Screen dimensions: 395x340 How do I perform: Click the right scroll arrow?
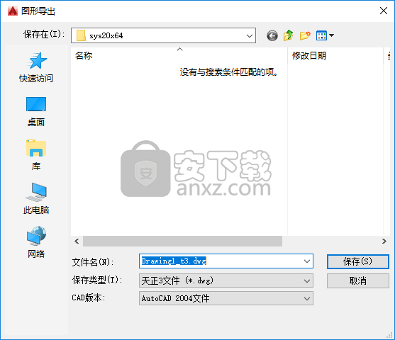384,241
